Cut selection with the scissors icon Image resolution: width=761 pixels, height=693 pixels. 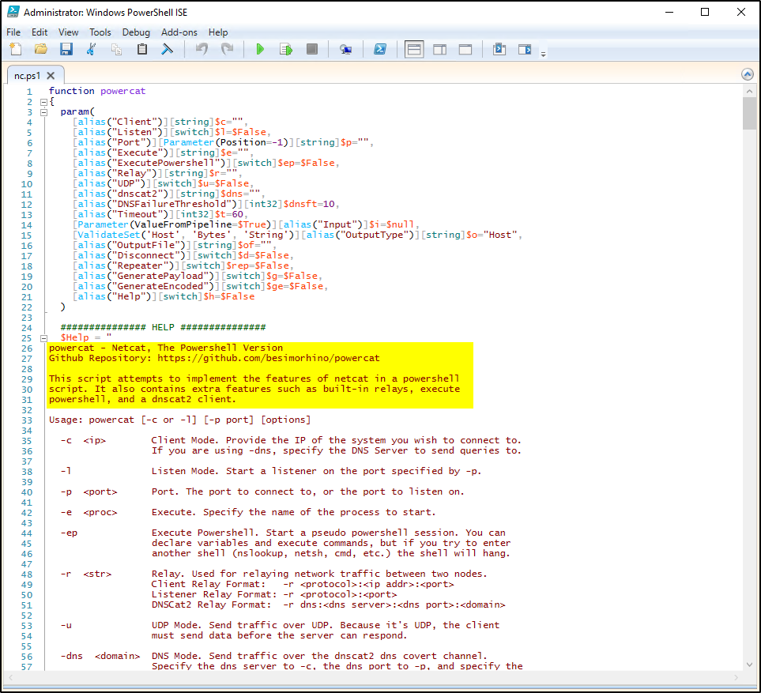[x=91, y=49]
